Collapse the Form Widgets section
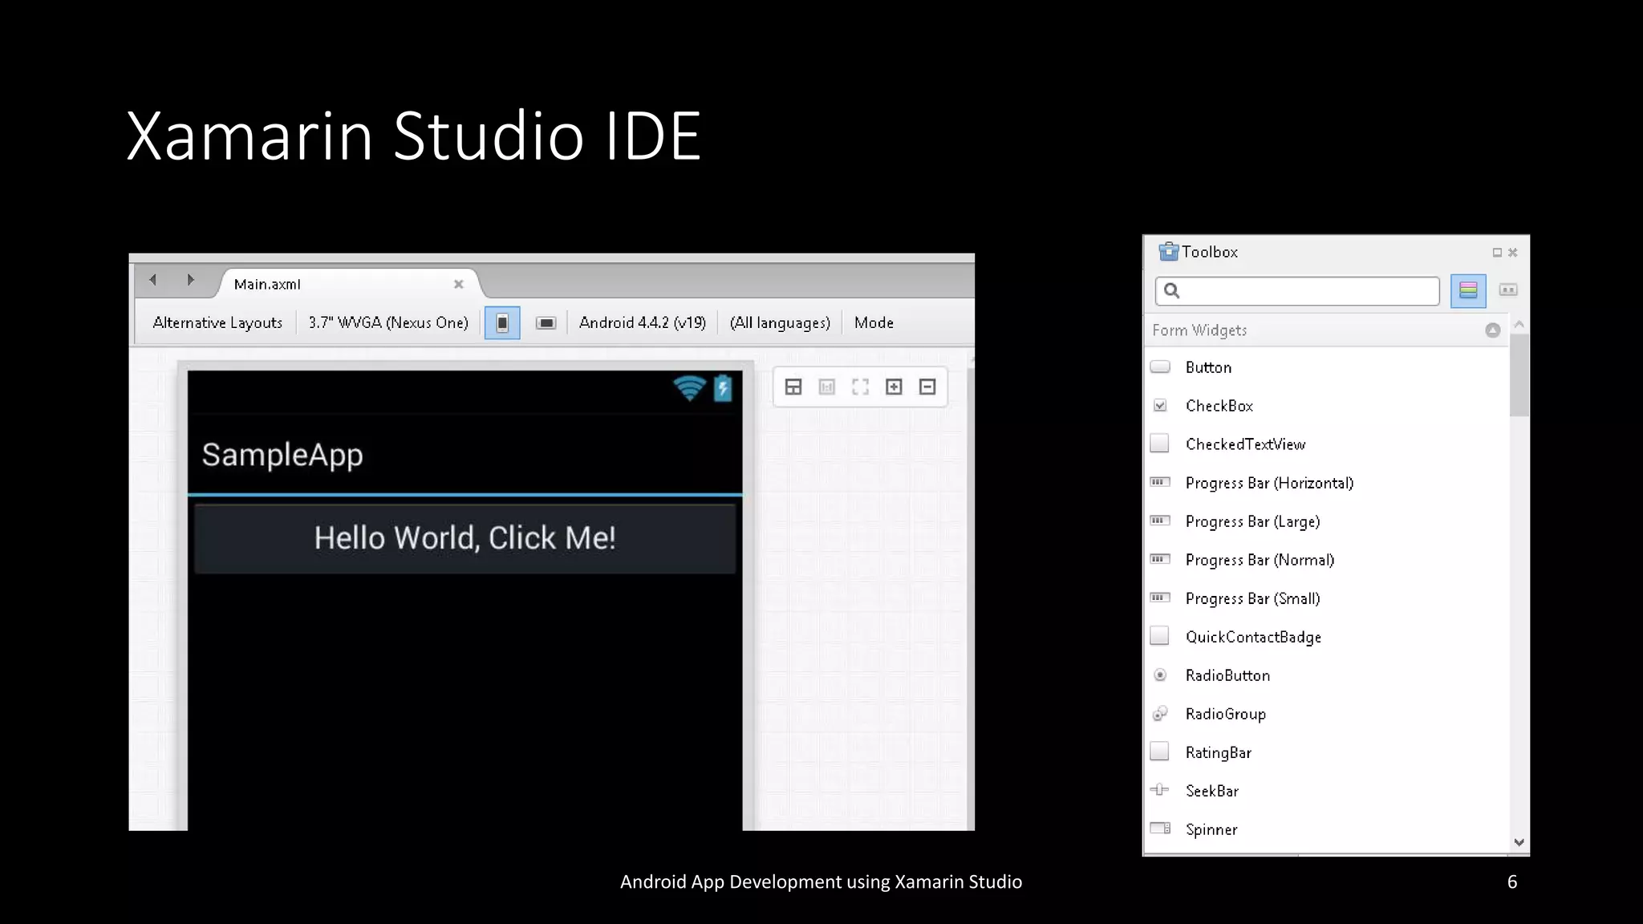Screen dimensions: 1643x924 (1492, 330)
